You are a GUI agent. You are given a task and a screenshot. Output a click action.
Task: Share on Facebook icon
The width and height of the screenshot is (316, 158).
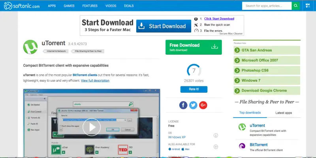pyautogui.click(x=183, y=105)
